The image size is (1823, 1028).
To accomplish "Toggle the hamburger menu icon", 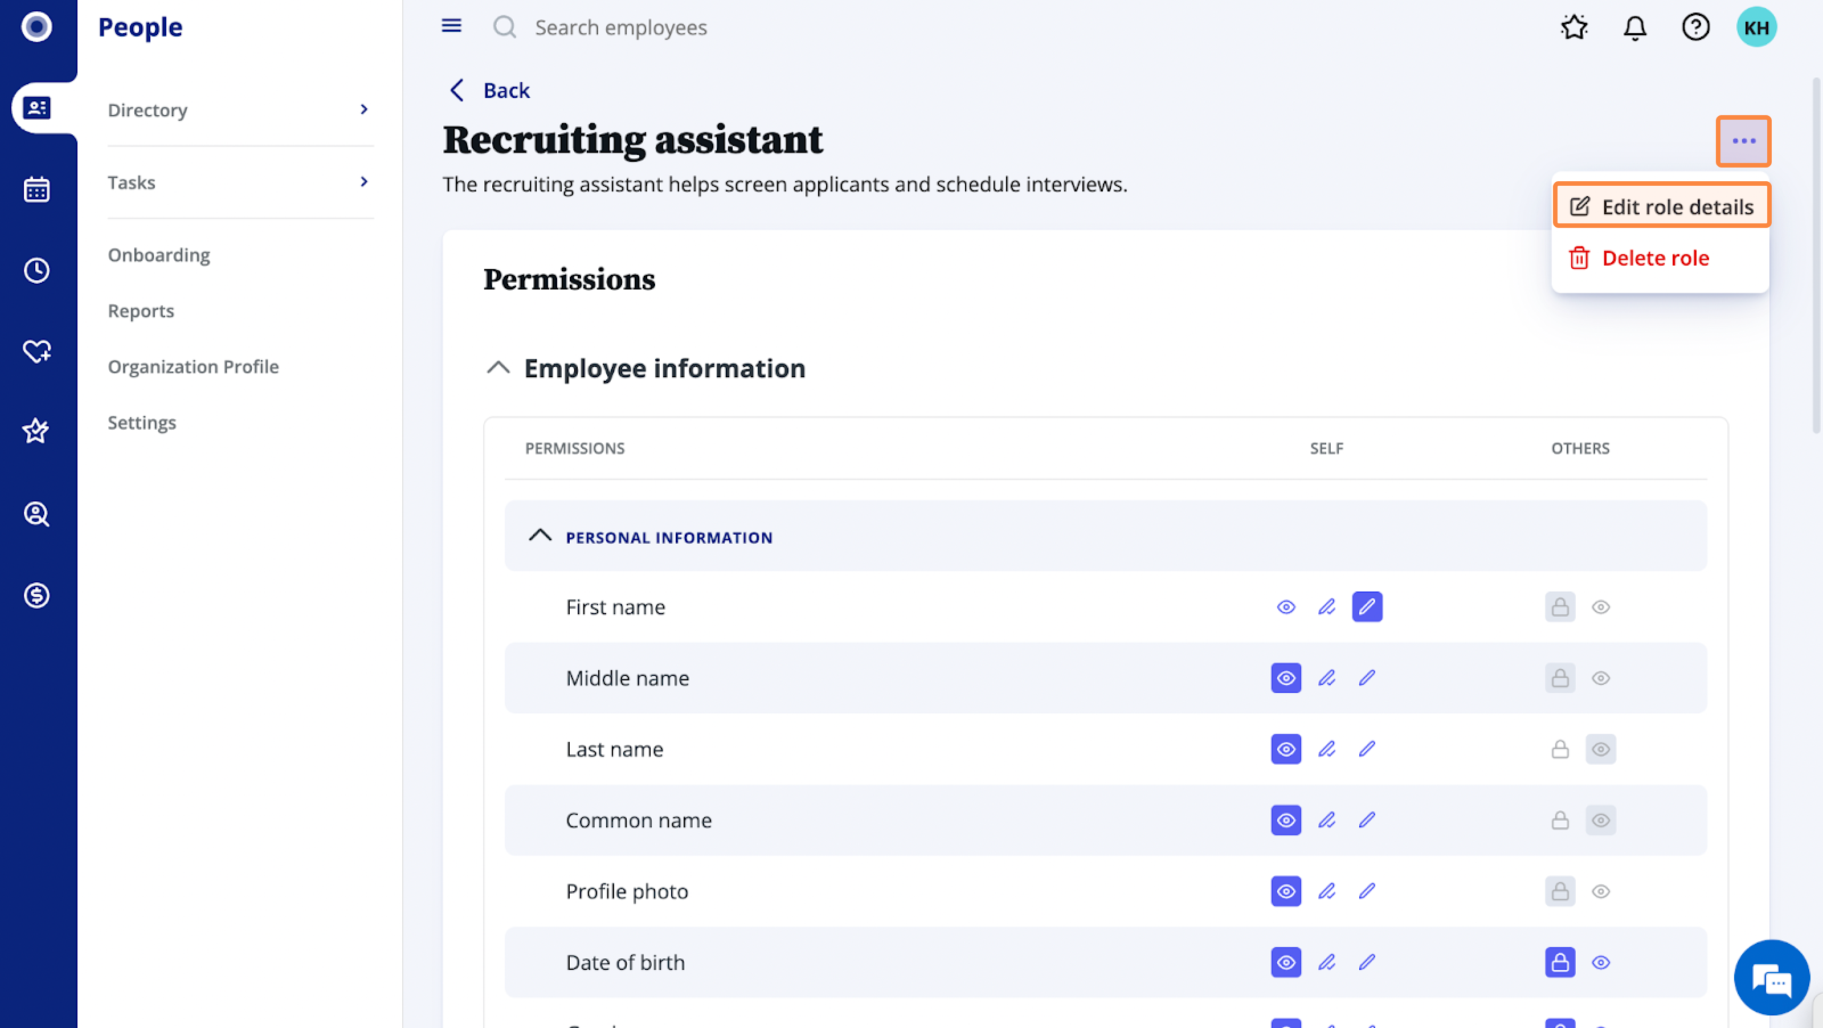I will (x=452, y=26).
